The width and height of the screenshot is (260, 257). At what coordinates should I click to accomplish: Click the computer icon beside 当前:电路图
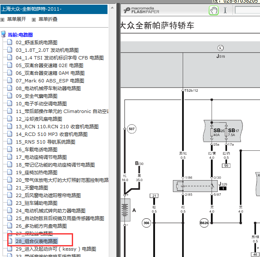[3, 34]
